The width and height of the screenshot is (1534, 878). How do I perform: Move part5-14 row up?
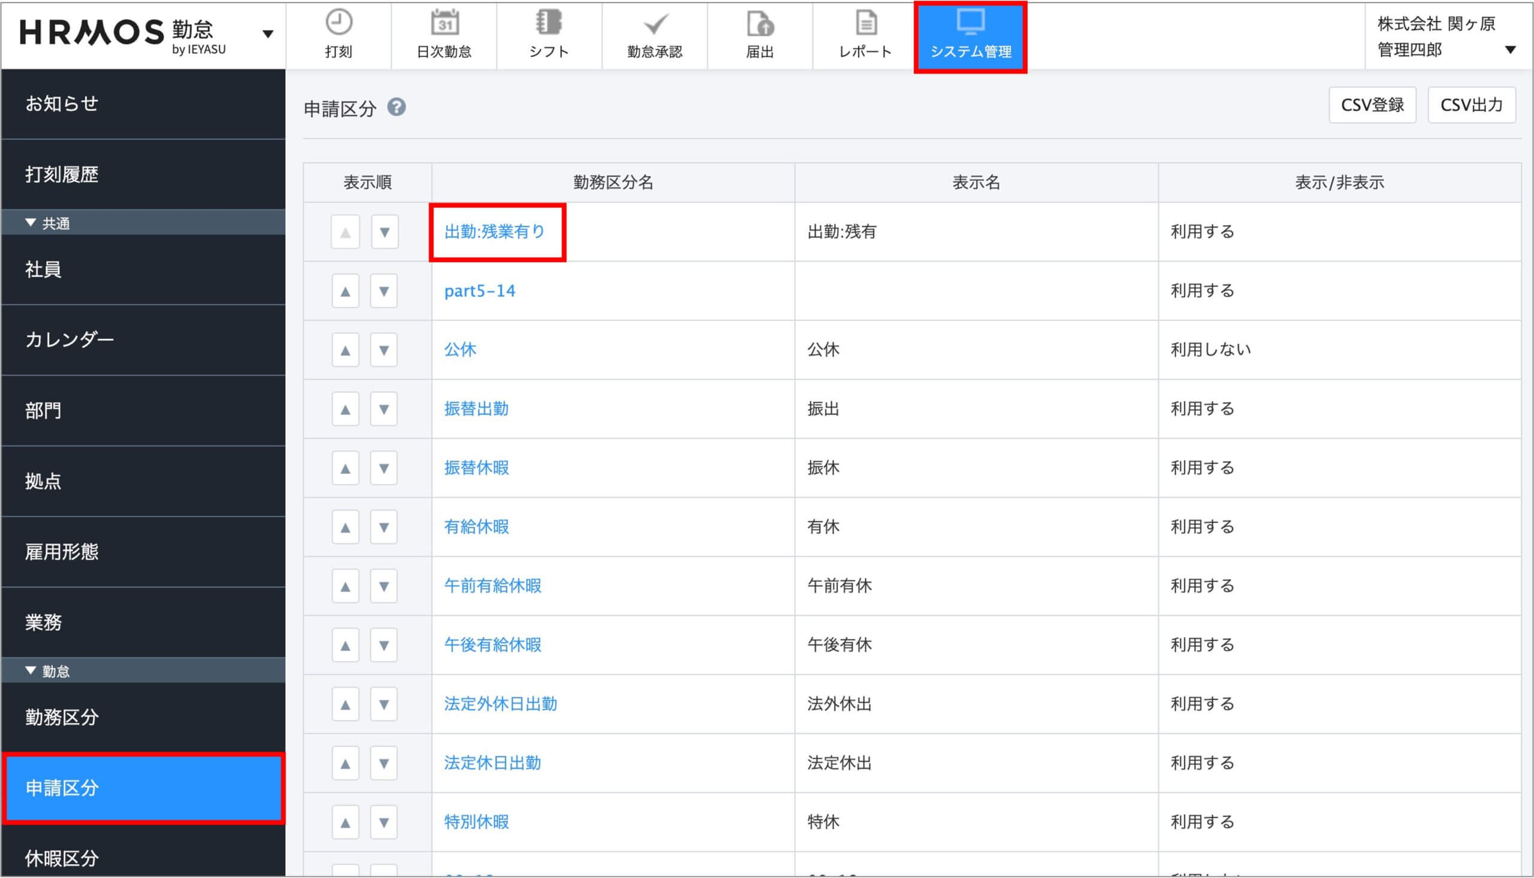[345, 291]
